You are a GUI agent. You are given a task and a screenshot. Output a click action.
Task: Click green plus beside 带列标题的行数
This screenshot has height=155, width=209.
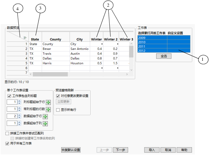pyautogui.click(x=48, y=110)
